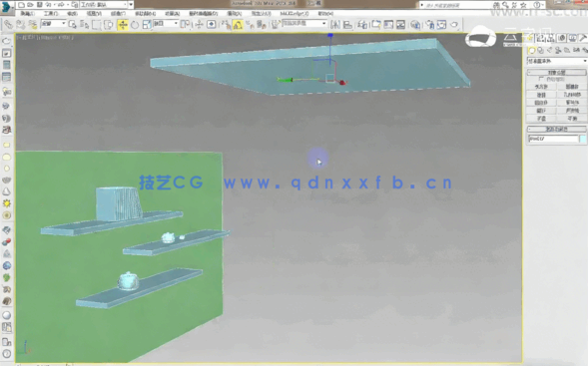The height and width of the screenshot is (366, 588).
Task: Open the Standard Primitives (标准基本体) dropdown
Action: [557, 61]
